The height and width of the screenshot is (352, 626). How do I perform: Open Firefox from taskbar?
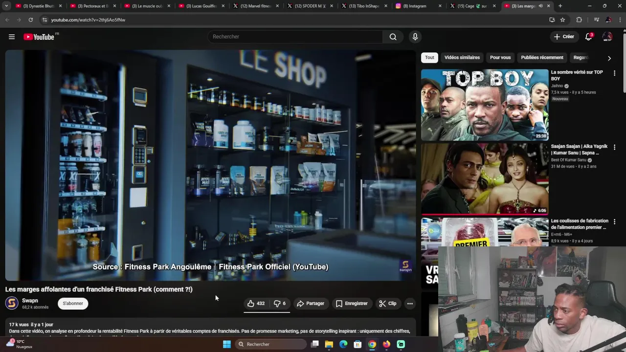pos(386,344)
